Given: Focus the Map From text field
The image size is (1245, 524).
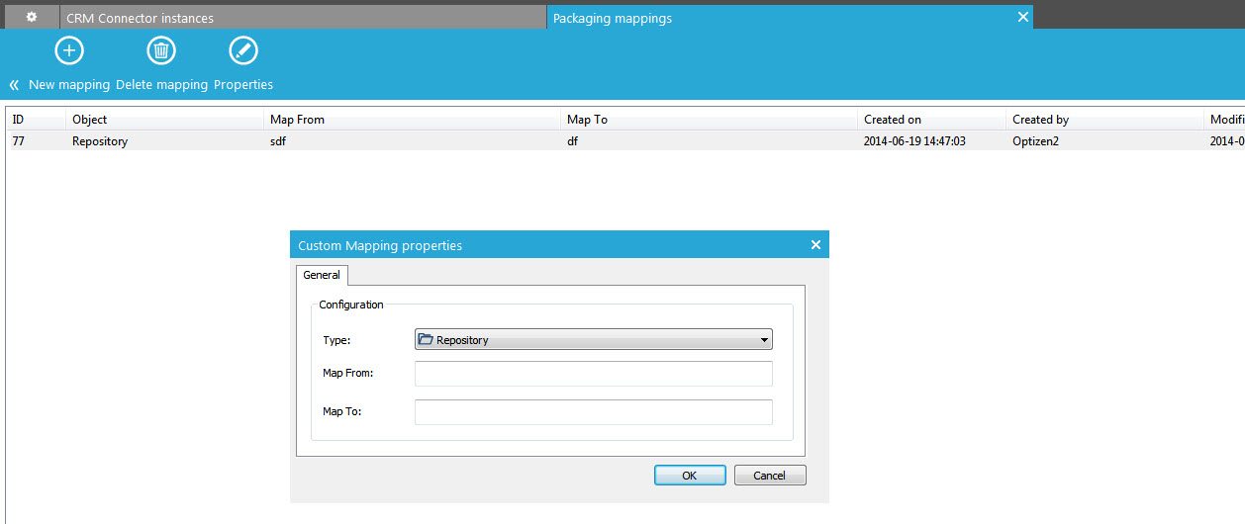Looking at the screenshot, I should 593,374.
